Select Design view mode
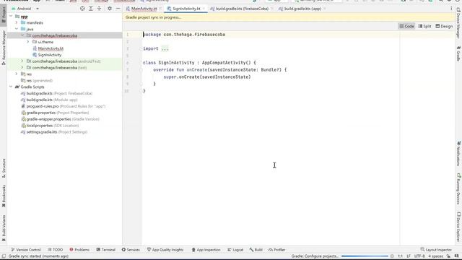The width and height of the screenshot is (462, 260). 444,26
